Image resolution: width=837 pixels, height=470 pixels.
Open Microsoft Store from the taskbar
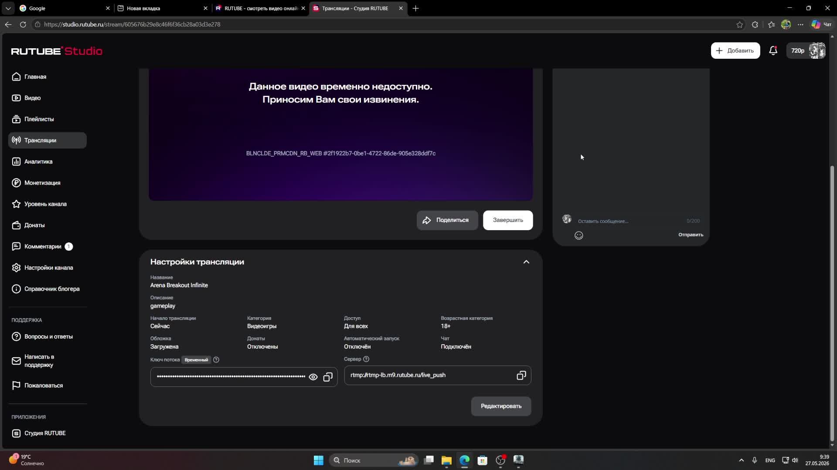(482, 460)
